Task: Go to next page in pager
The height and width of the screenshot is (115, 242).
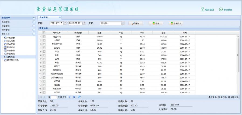Action: (x=70, y=96)
